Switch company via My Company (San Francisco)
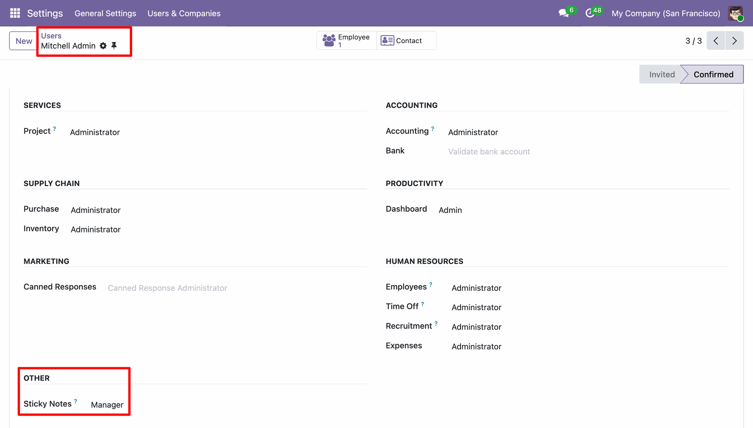The image size is (753, 428). [666, 13]
